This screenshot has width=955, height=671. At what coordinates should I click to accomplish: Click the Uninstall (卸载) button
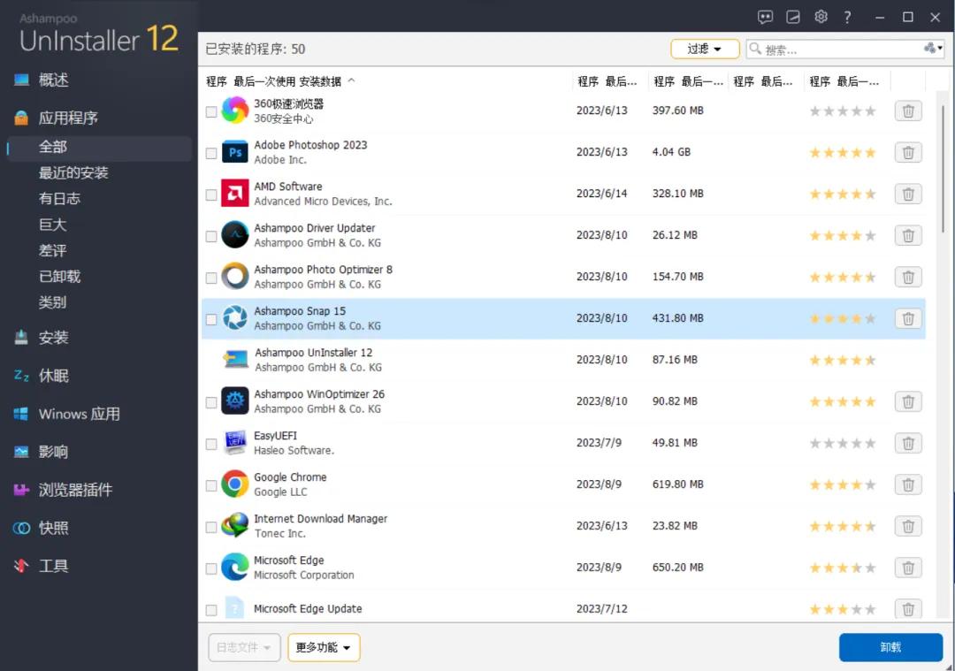[x=890, y=647]
